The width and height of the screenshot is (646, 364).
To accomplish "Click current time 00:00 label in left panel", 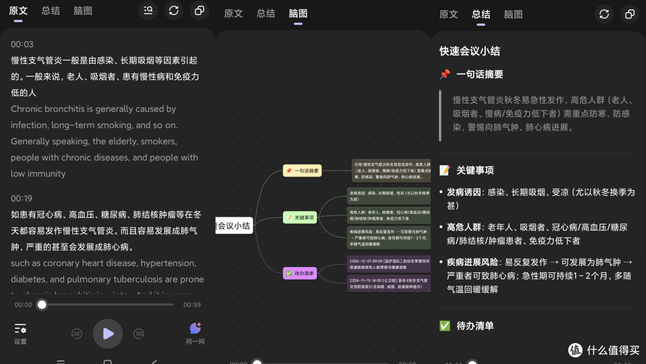I will [x=23, y=305].
